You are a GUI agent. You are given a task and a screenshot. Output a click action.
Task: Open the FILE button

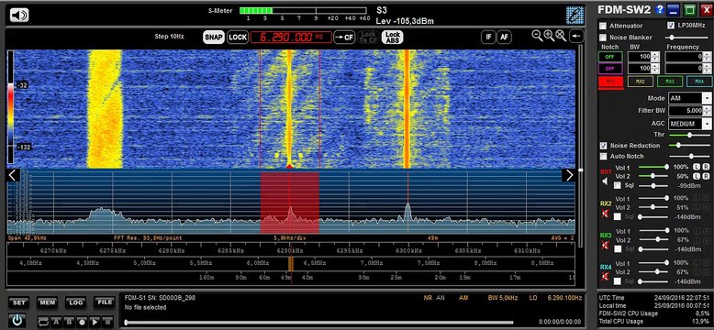click(x=105, y=302)
